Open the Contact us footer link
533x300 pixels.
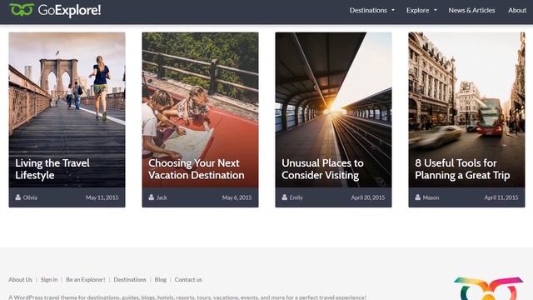(x=188, y=280)
